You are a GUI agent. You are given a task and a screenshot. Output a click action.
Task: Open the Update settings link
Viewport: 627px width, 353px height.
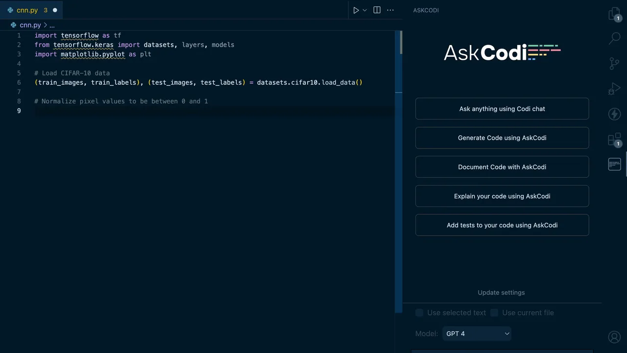click(x=501, y=293)
